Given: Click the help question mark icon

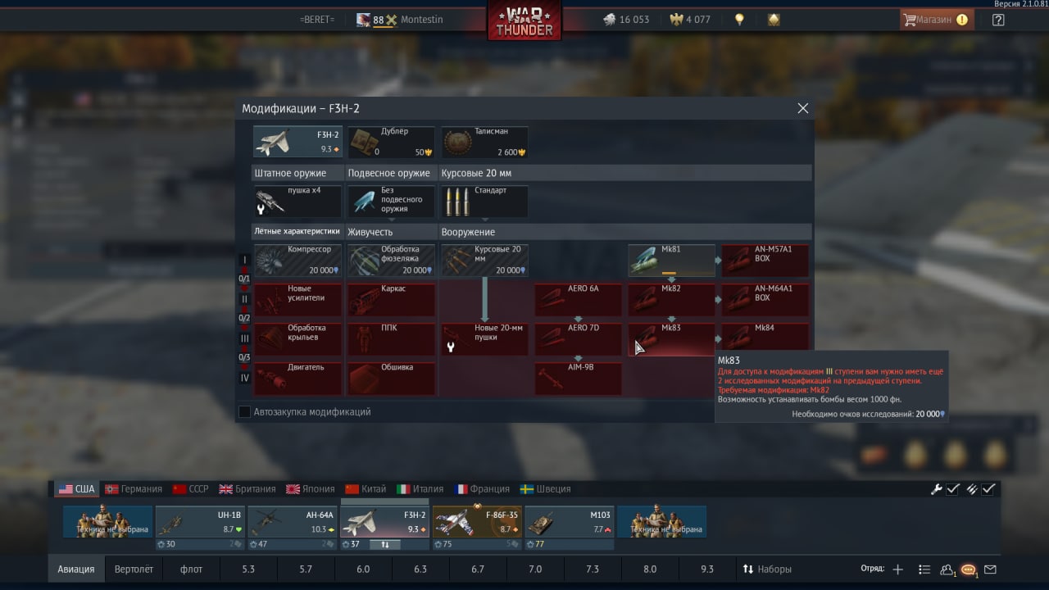Looking at the screenshot, I should pyautogui.click(x=998, y=20).
